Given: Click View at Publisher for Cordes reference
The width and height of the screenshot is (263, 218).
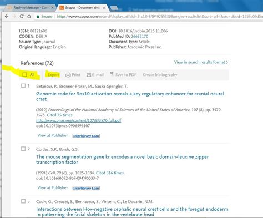Looking at the screenshot, I should point(53,188).
